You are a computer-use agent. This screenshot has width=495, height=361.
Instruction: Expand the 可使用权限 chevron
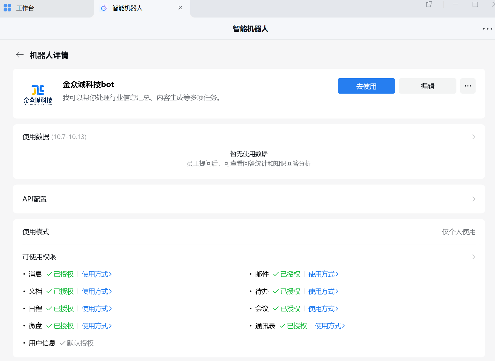474,257
